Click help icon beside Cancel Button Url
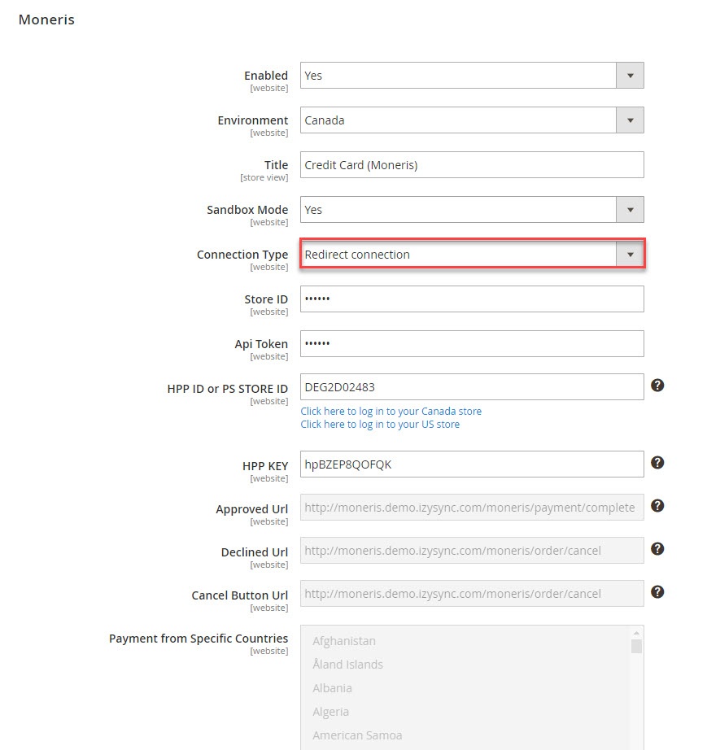Screen dimensions: 707x750 point(657,592)
